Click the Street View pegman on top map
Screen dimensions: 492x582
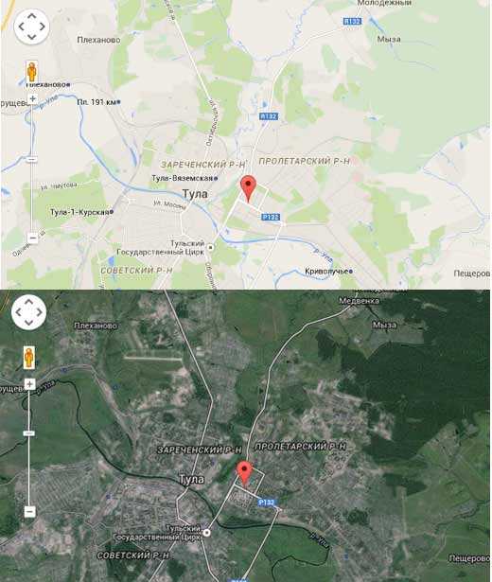[32, 72]
